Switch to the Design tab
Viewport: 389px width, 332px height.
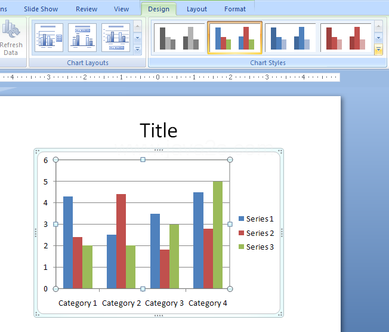[159, 9]
